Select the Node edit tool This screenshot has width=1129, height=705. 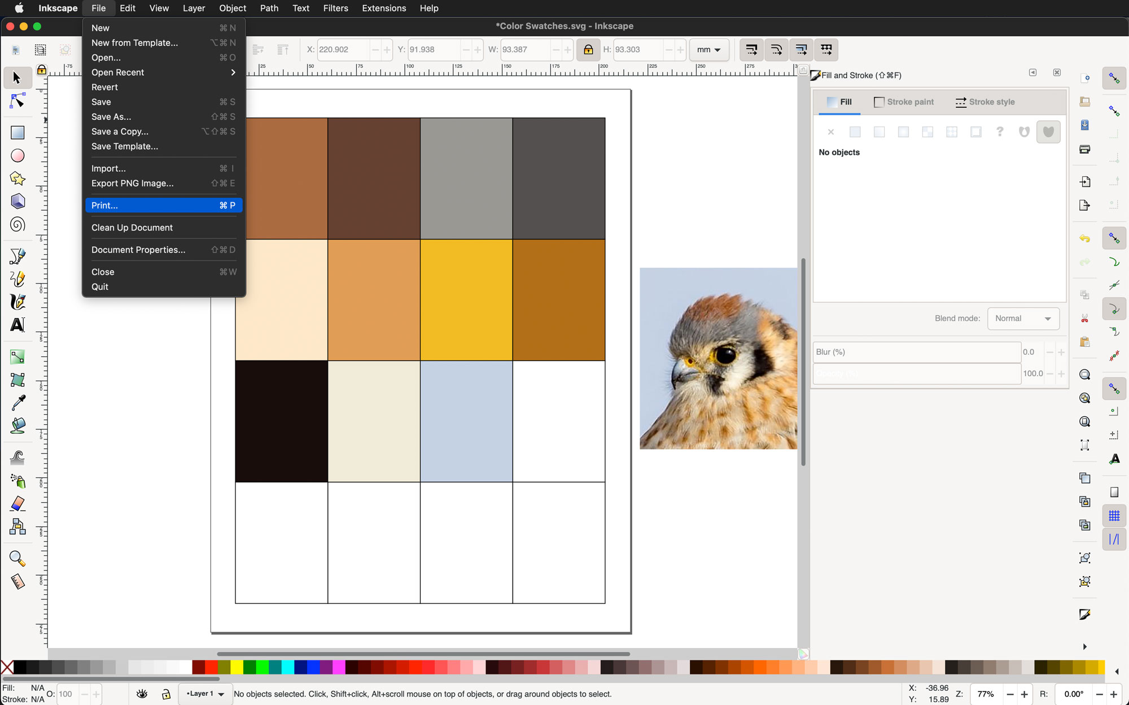point(17,101)
